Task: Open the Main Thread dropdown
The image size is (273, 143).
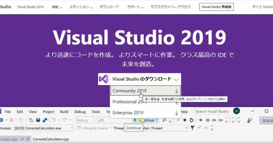Action: [165, 128]
